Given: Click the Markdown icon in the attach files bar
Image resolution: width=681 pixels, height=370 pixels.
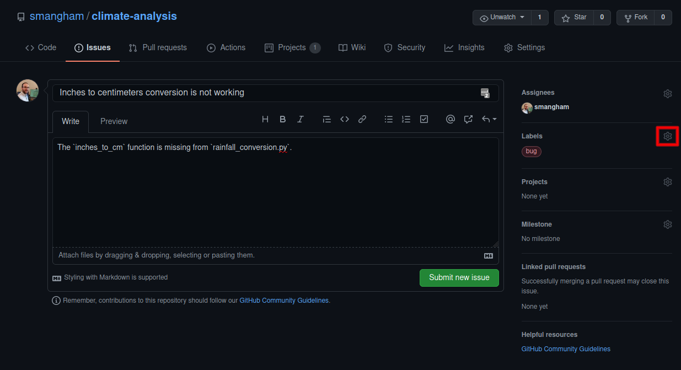Looking at the screenshot, I should (x=489, y=256).
